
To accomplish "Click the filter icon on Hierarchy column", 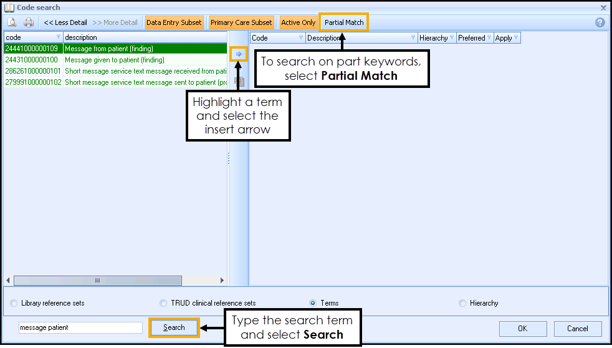I will coord(452,38).
